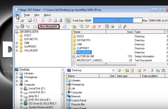Click the red X delete icon in Desktop toolbar

[145, 70]
